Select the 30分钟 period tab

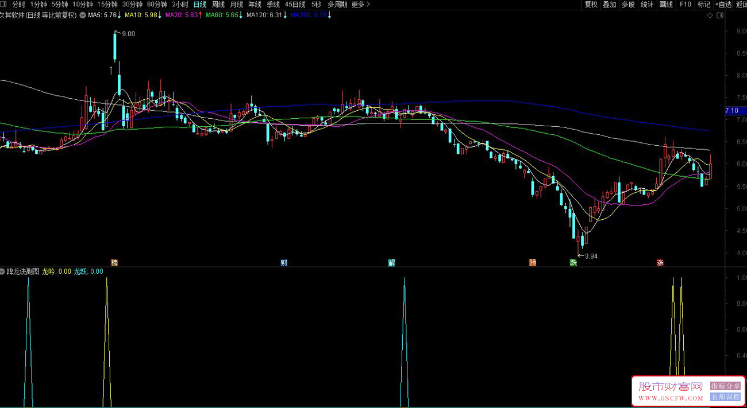[x=133, y=4]
